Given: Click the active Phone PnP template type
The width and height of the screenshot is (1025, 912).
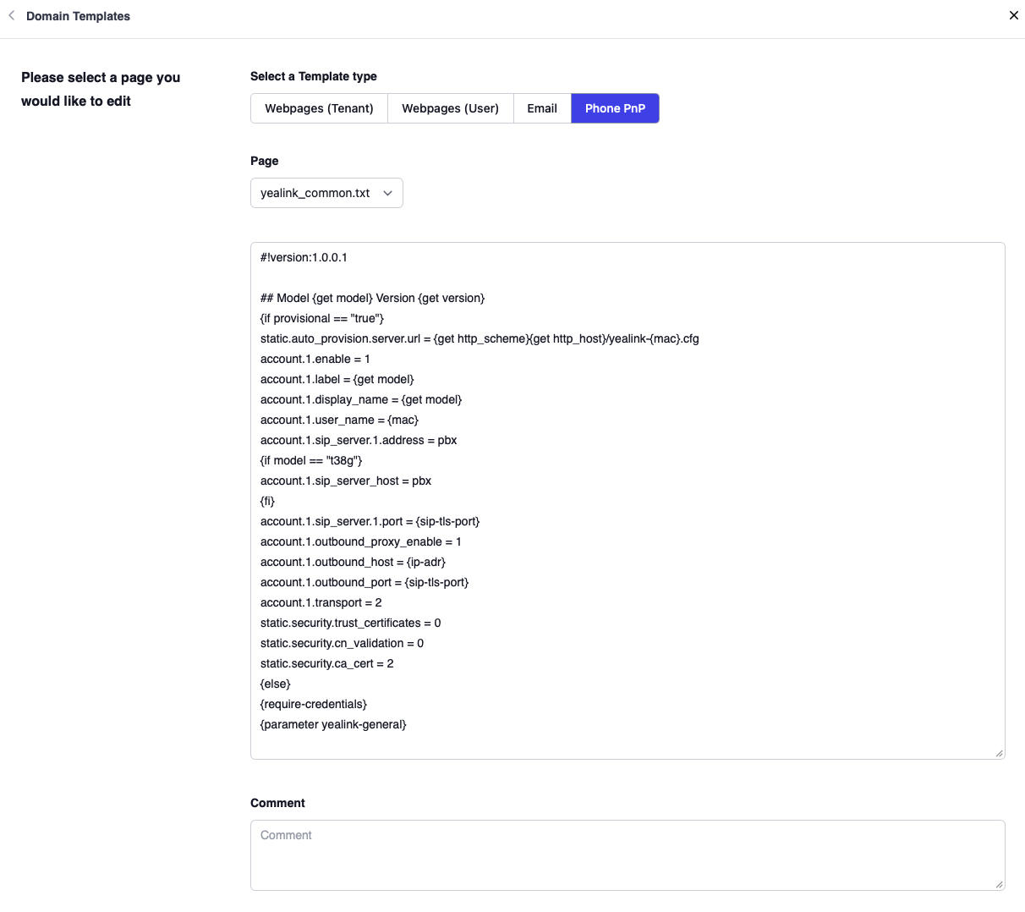Looking at the screenshot, I should [x=615, y=108].
